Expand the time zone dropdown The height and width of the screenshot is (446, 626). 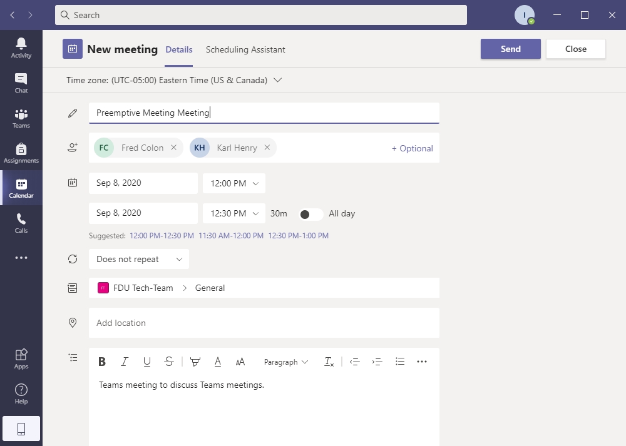278,80
